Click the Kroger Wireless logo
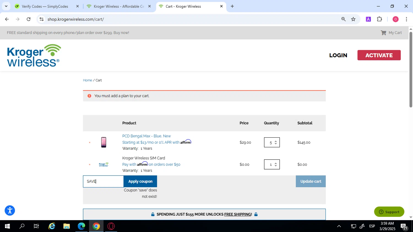Image resolution: width=413 pixels, height=232 pixels. (x=34, y=55)
